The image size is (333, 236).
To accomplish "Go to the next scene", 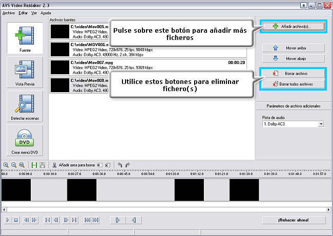I will tap(95, 220).
